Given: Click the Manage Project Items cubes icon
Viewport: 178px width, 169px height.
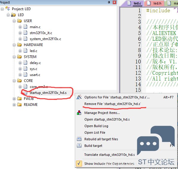Looking at the screenshot, I should click(79, 113).
